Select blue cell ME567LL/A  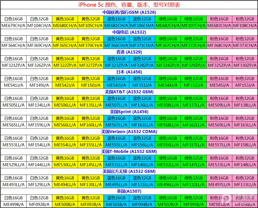[x=116, y=125]
